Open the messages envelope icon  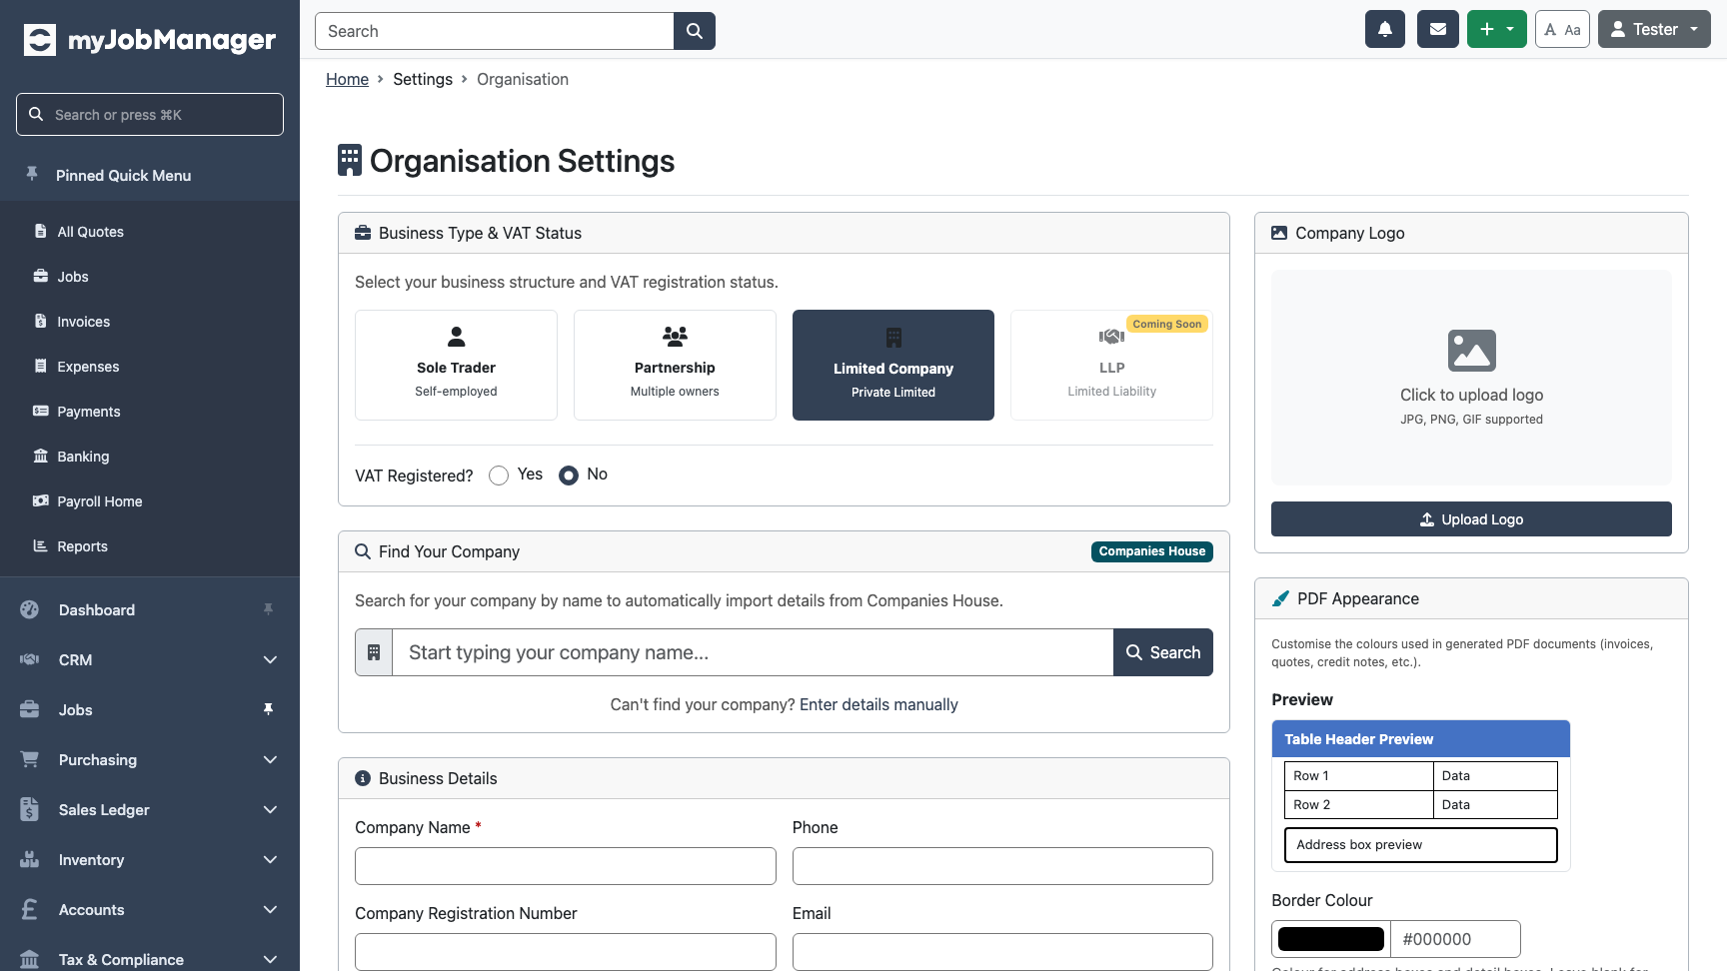pyautogui.click(x=1438, y=29)
